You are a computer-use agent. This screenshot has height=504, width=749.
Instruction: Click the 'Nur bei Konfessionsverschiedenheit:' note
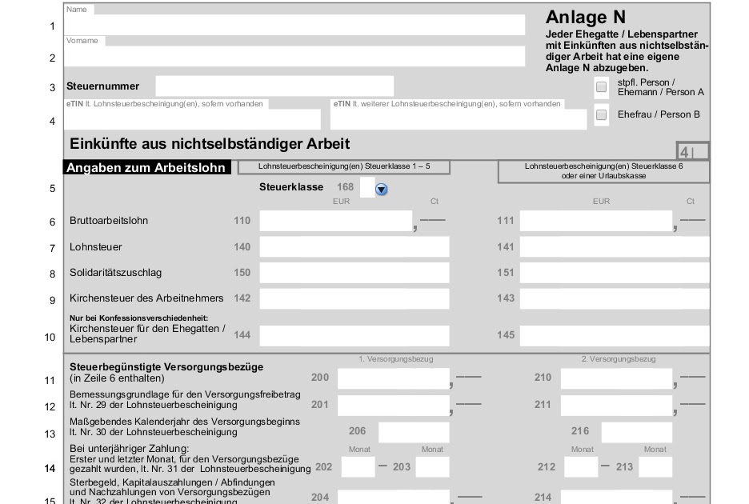139,318
